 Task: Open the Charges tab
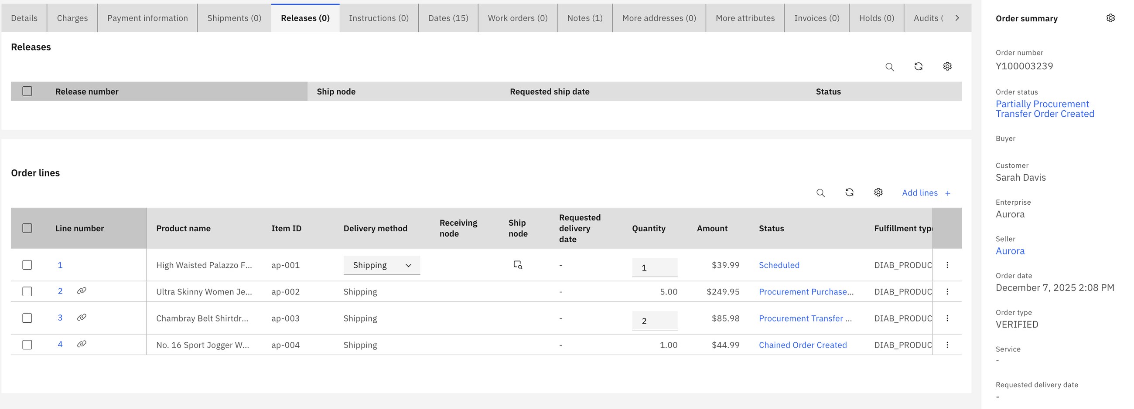click(72, 18)
